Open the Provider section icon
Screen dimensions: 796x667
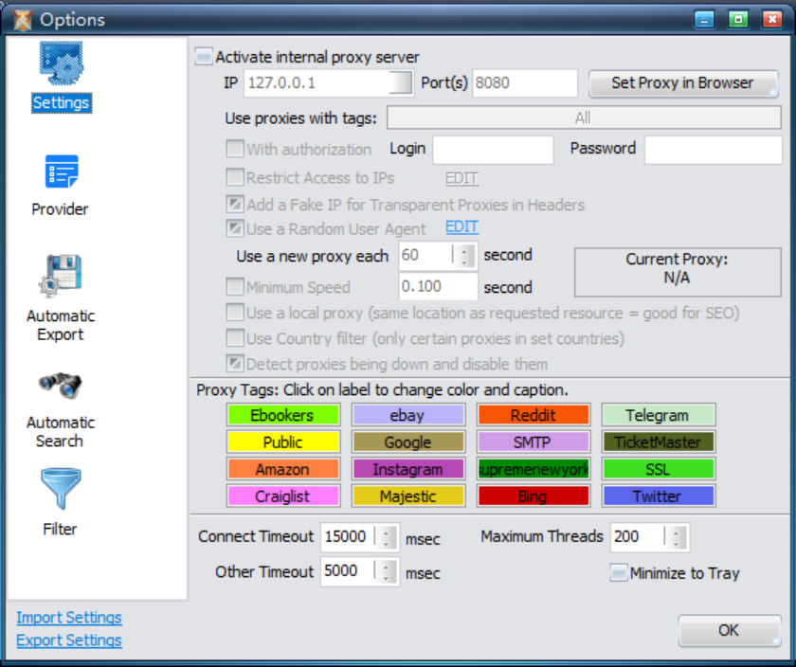(x=61, y=171)
